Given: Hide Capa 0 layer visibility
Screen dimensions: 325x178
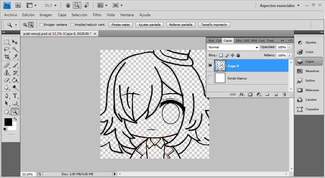Looking at the screenshot, I should click(210, 65).
